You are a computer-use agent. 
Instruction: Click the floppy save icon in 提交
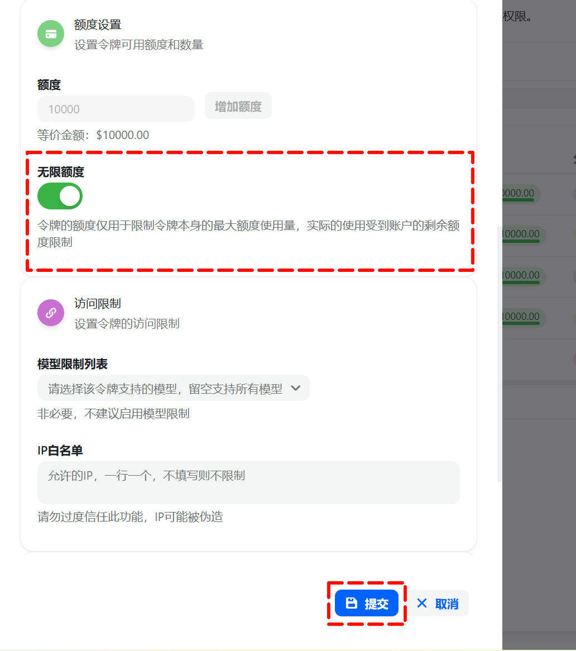352,603
